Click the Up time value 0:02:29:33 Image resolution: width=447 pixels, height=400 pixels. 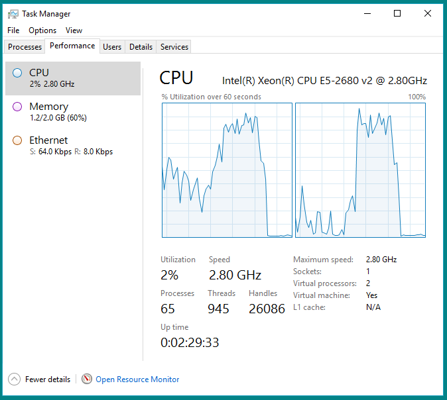pyautogui.click(x=190, y=342)
